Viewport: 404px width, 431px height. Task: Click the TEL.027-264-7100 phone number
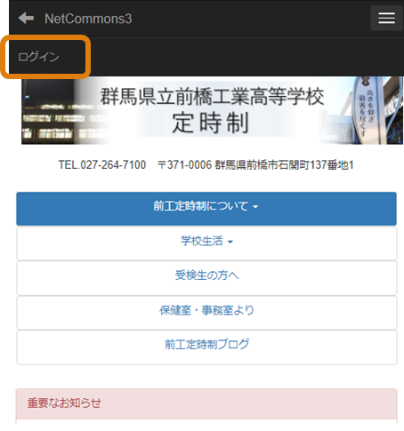point(102,164)
